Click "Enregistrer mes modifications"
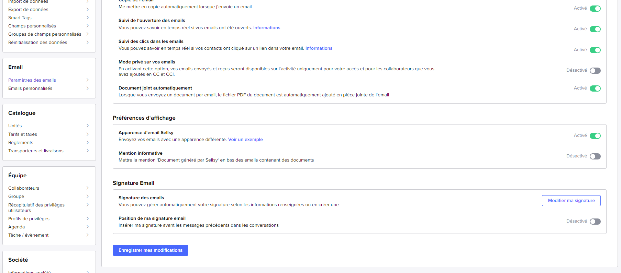Viewport: 621px width, 273px height. (x=150, y=250)
